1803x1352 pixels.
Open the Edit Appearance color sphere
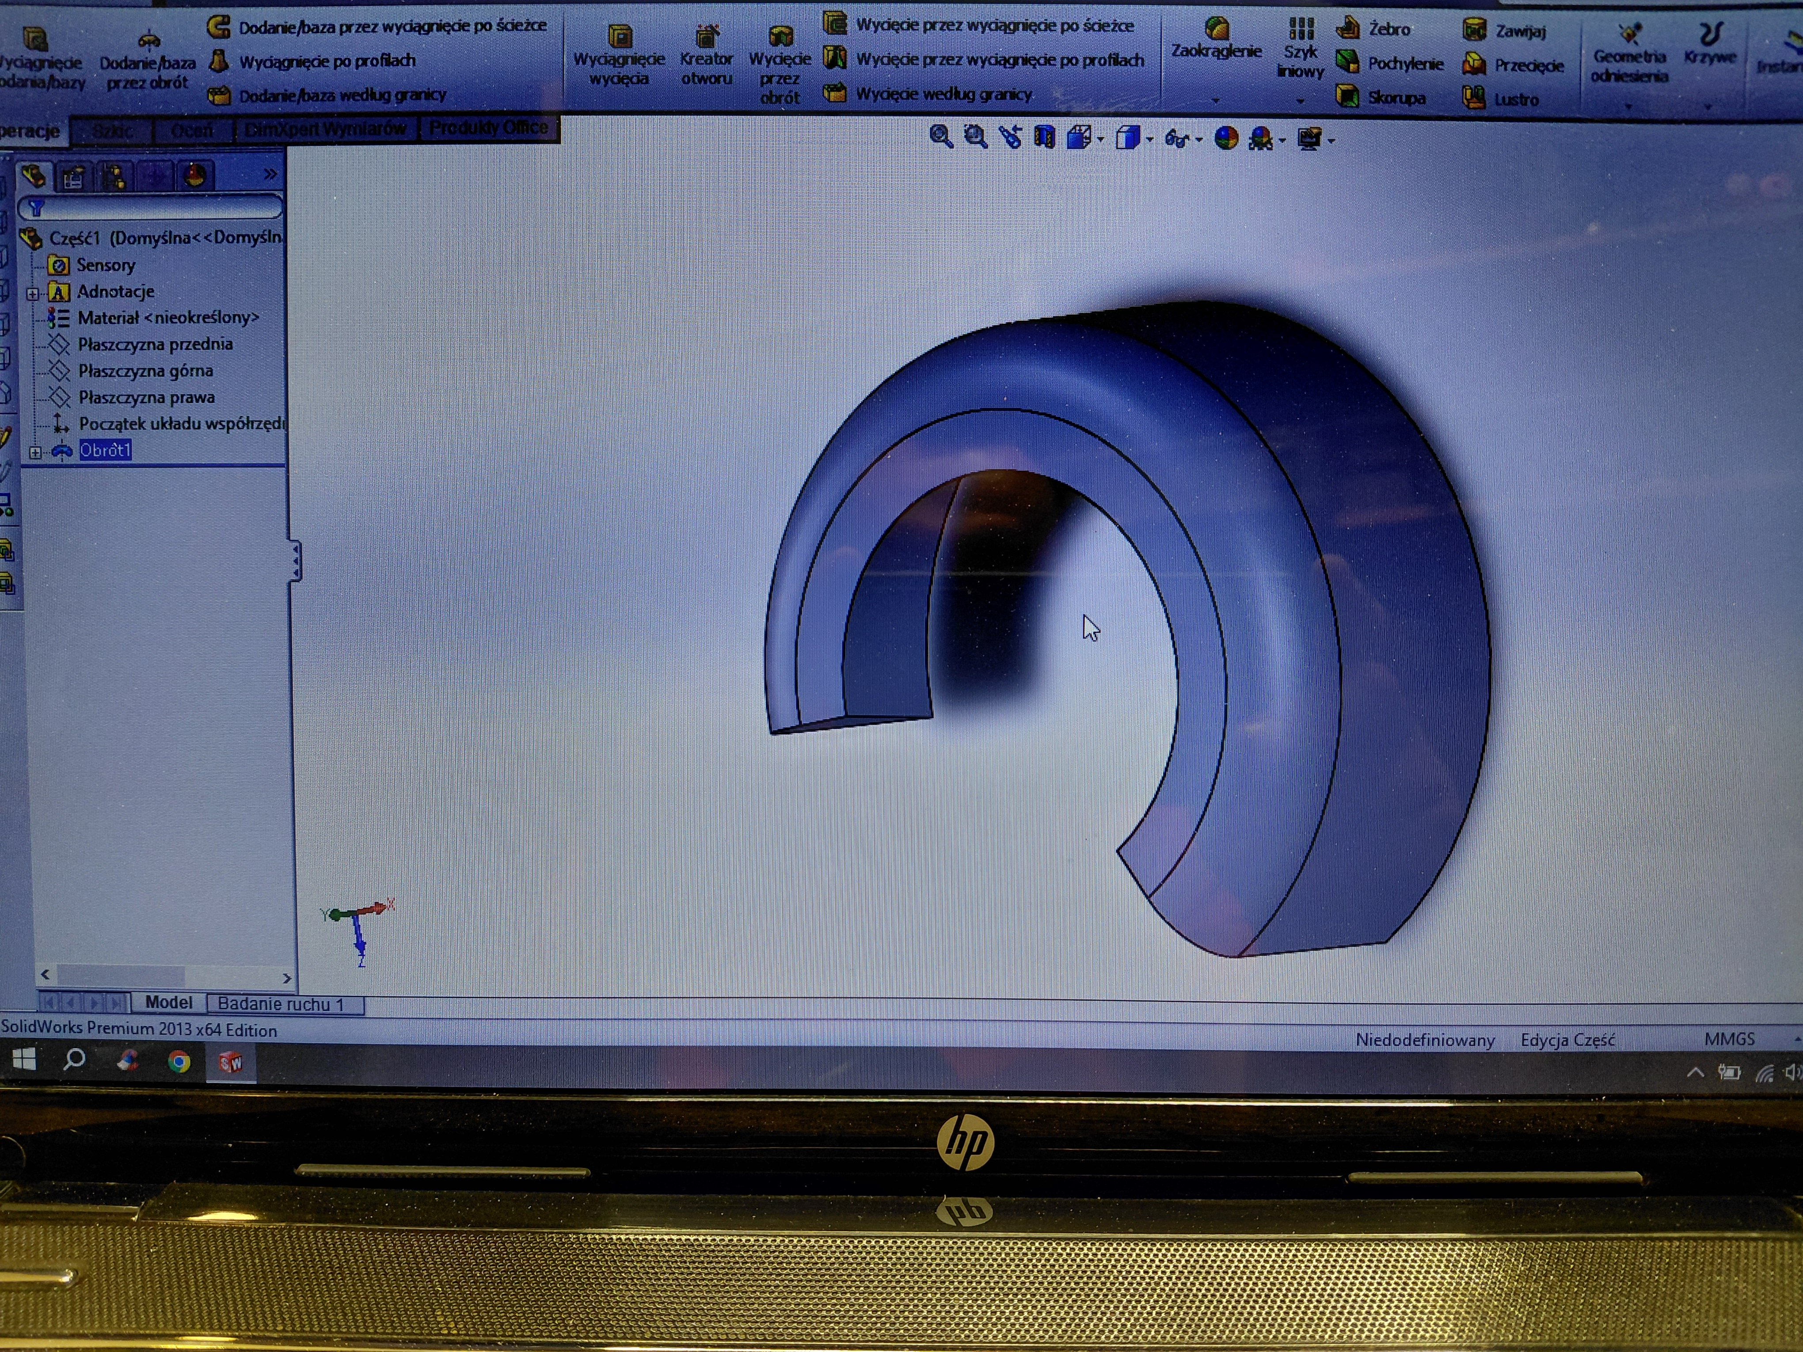[x=1226, y=139]
